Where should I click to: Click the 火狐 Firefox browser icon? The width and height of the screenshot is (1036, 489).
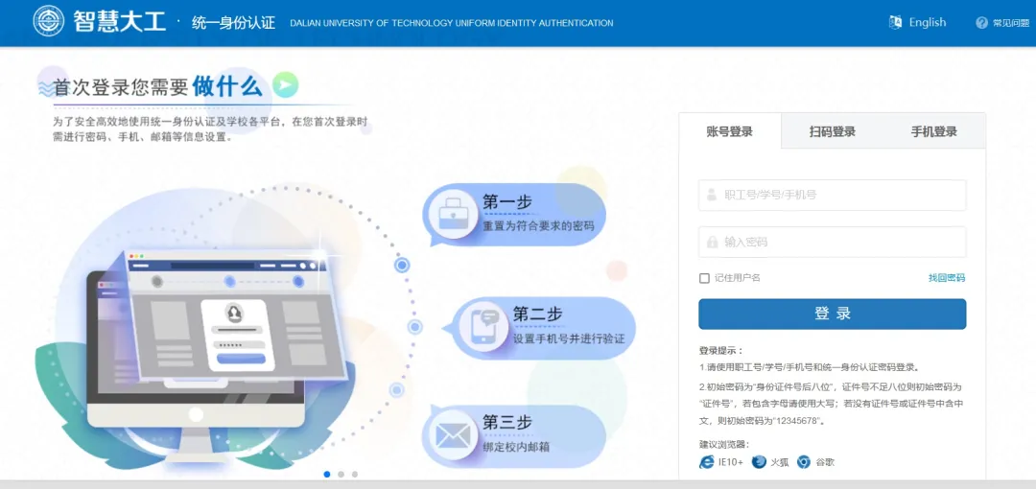coord(759,462)
